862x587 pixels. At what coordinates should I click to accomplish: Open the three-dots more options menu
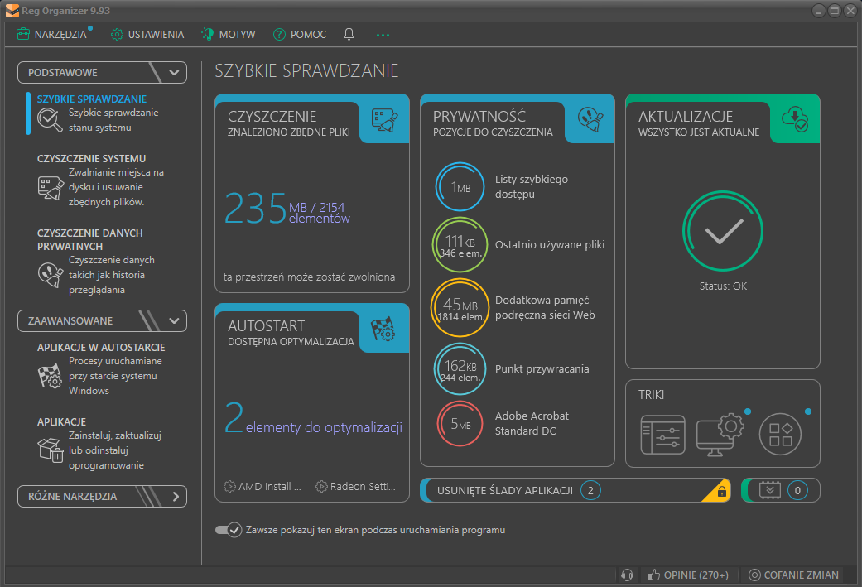(383, 35)
